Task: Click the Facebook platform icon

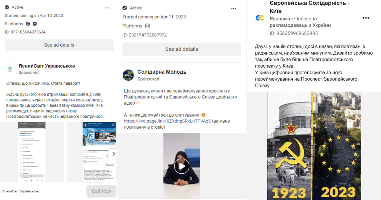Action: click(x=28, y=24)
